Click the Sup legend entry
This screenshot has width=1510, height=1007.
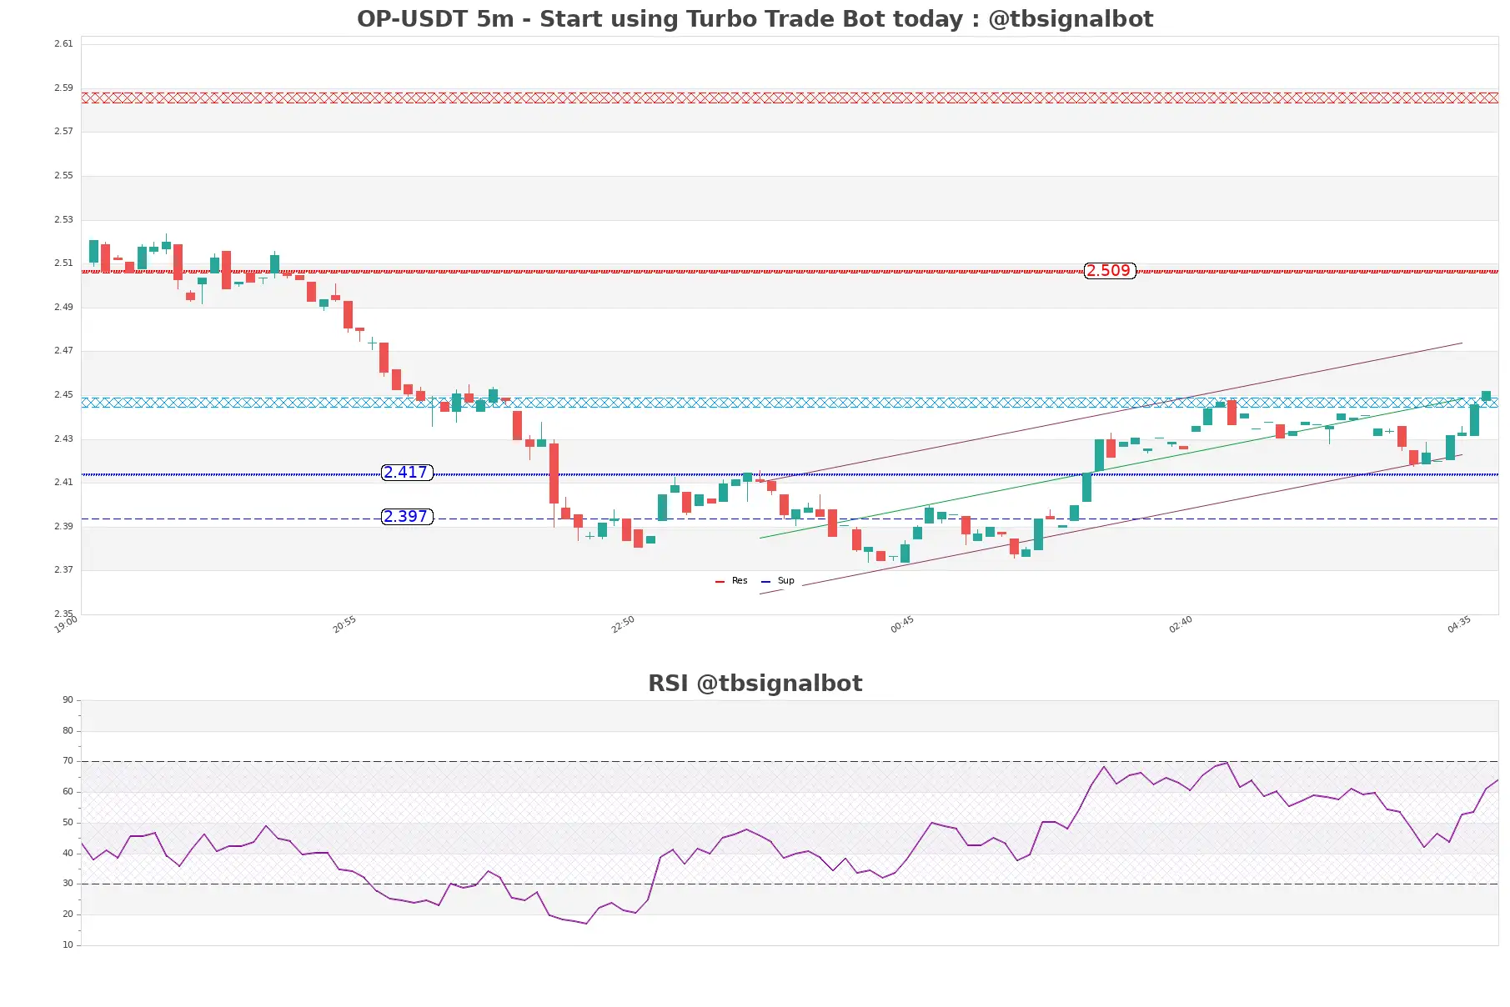tap(778, 581)
